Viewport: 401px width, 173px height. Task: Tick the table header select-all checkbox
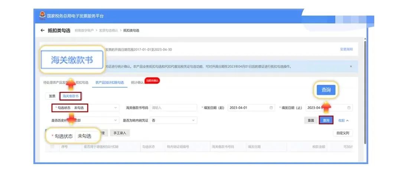pos(52,147)
